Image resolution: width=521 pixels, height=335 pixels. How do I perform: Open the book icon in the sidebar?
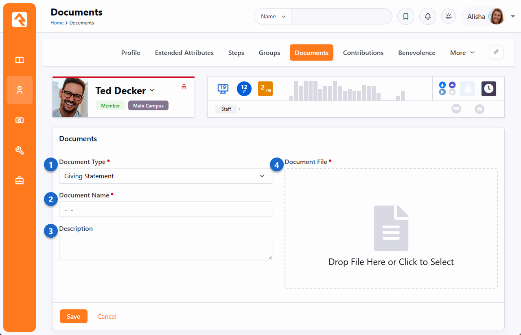[x=20, y=60]
